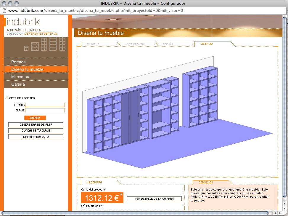Click the shelving furniture illustration in the sidebar
288x216 pixels.
tap(45, 44)
